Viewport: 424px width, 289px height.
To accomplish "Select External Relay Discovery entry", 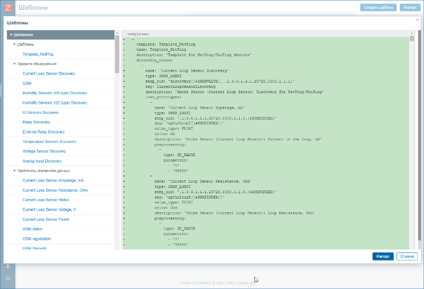I will [43, 132].
